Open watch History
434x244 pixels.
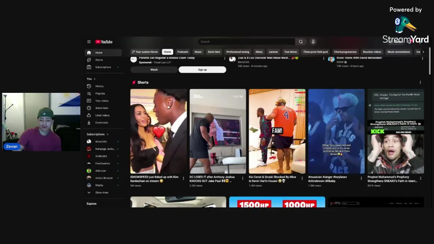point(103,86)
